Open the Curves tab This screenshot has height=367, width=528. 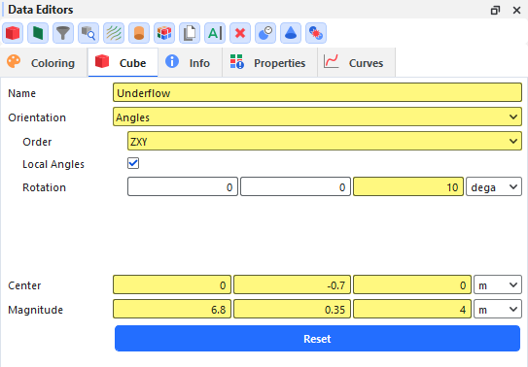click(x=356, y=63)
